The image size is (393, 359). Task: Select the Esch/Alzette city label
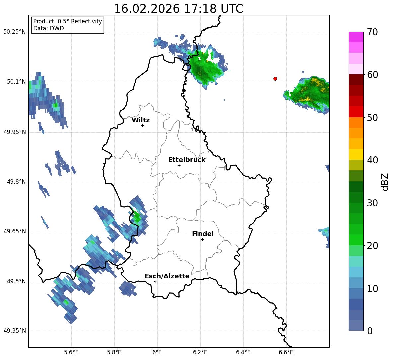[167, 276]
